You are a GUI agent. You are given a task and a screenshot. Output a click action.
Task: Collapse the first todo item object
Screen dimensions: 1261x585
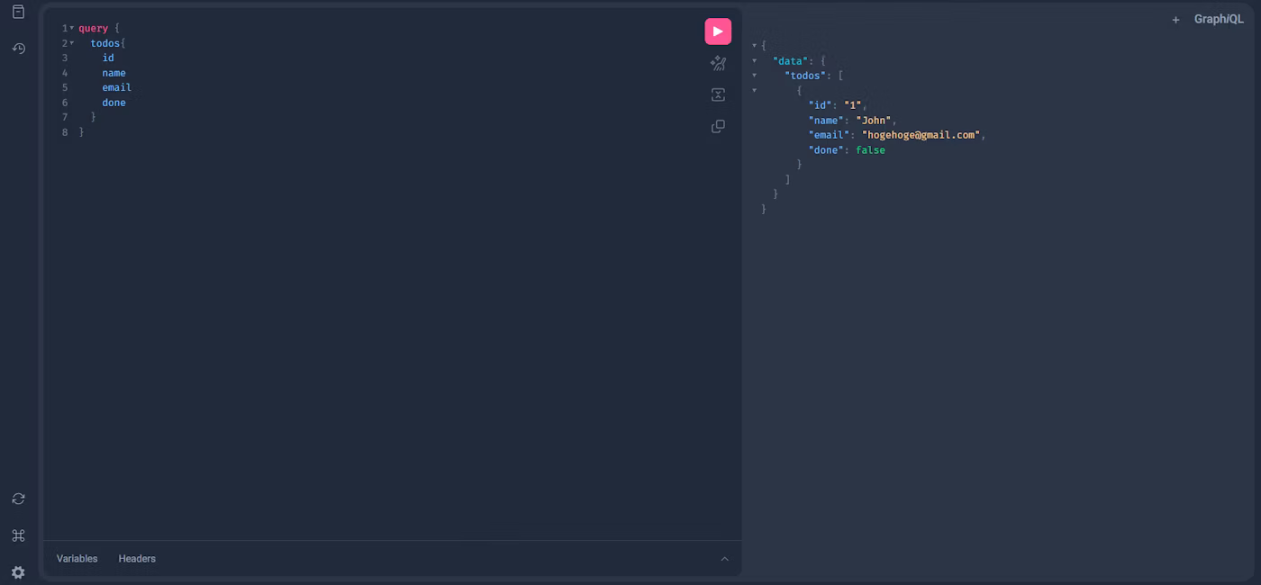tap(755, 91)
